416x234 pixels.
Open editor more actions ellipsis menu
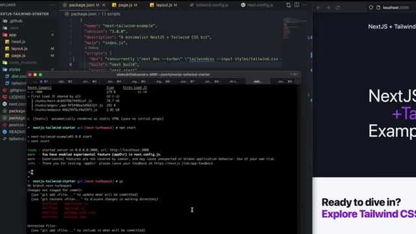click(x=305, y=5)
